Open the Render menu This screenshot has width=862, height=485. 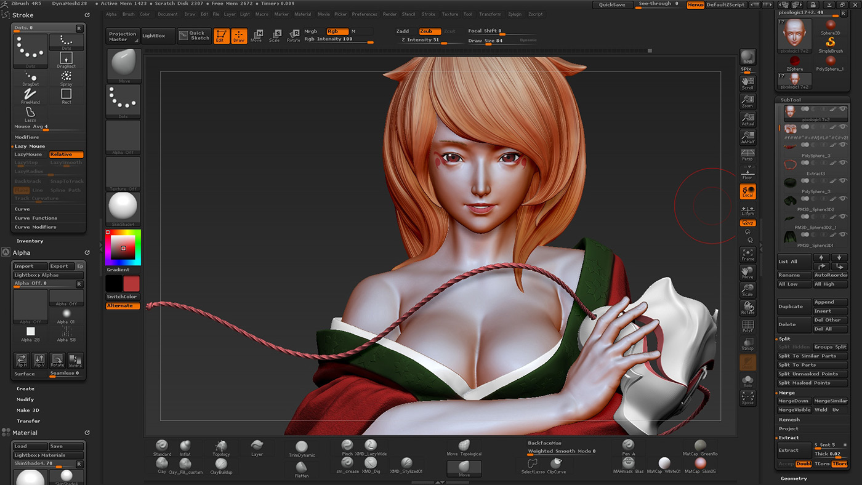click(390, 14)
